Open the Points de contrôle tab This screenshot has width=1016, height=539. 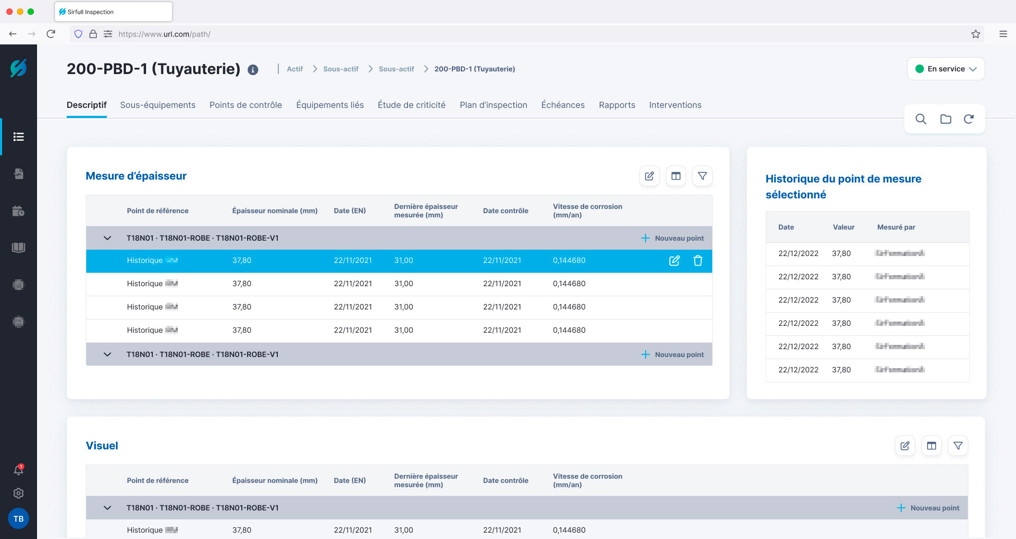tap(246, 105)
